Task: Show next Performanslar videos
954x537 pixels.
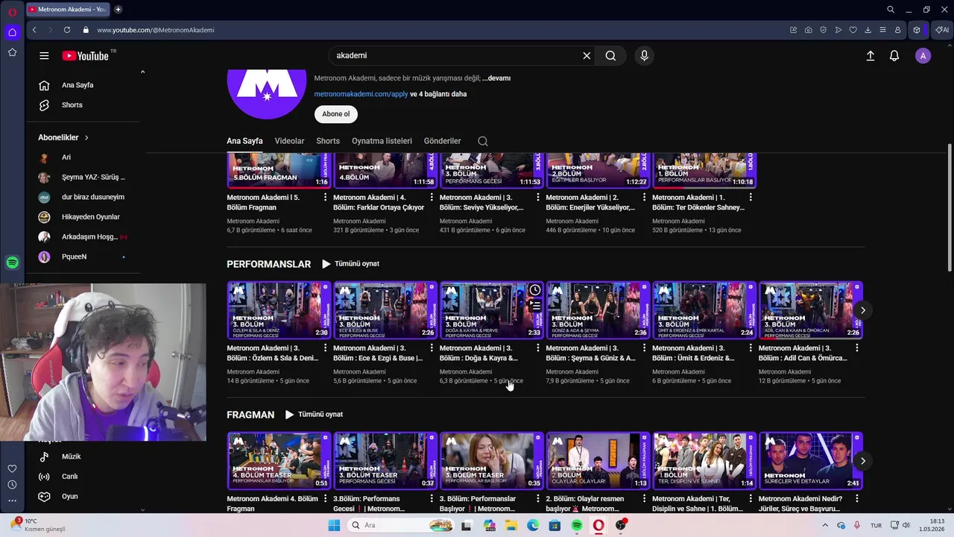Action: 862,310
